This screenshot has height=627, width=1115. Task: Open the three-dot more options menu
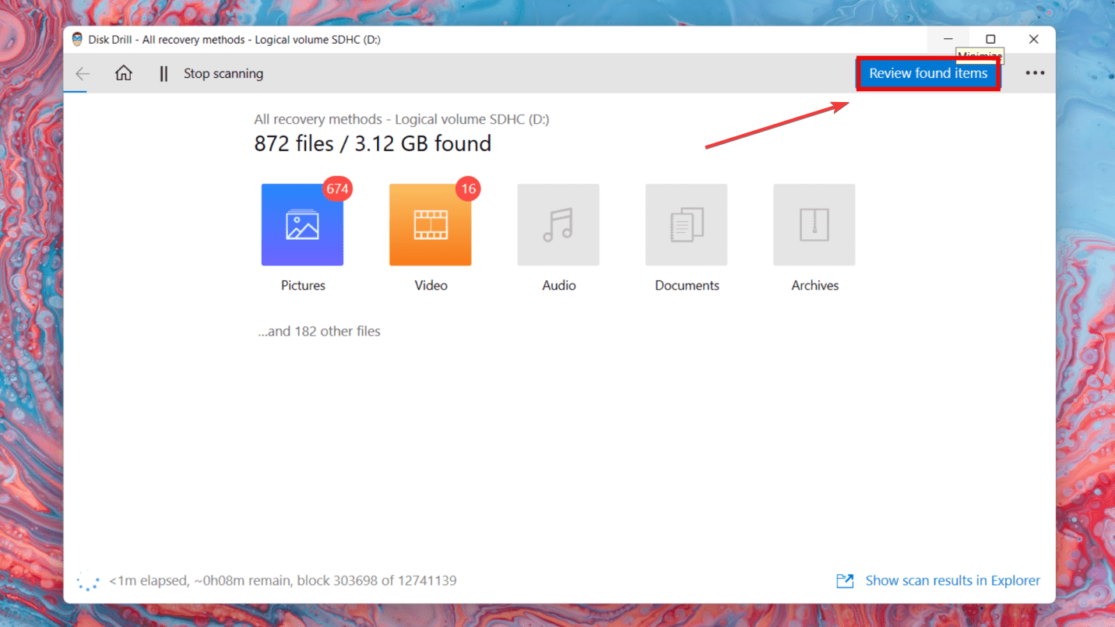pyautogui.click(x=1035, y=73)
